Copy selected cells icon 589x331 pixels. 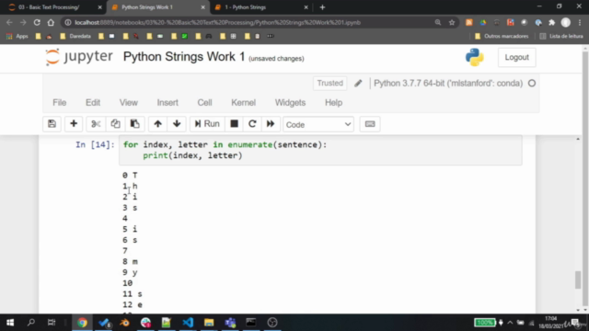(x=115, y=124)
